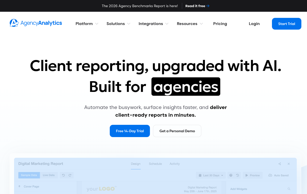Click the Auto Saved cloud icon
This screenshot has width=307, height=194.
coord(270,175)
